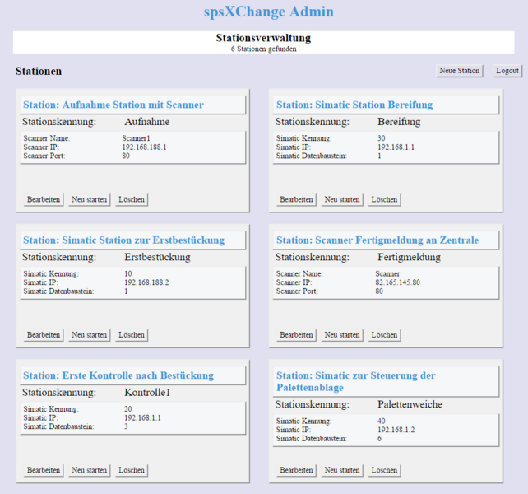
Task: Edit the Aufnahme station via Bearbeiten
Action: tap(44, 199)
